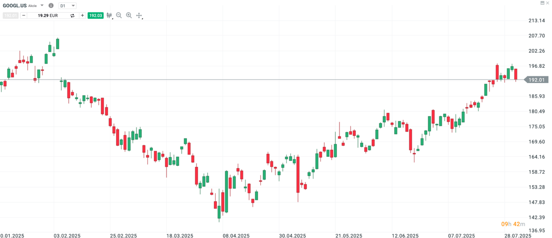Decrease trade volume with the minus button
The image size is (552, 238).
(23, 15)
